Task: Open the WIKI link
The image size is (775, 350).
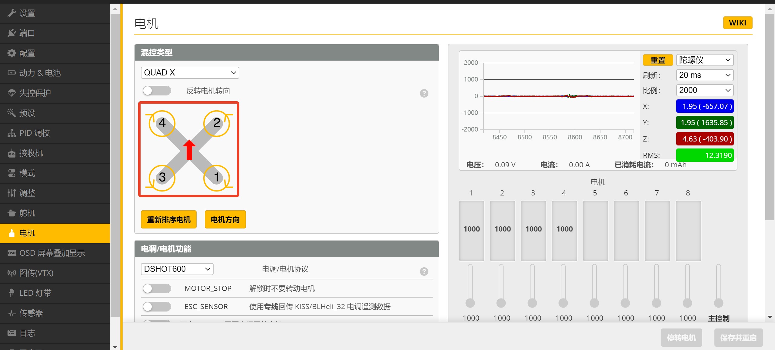Action: point(737,23)
